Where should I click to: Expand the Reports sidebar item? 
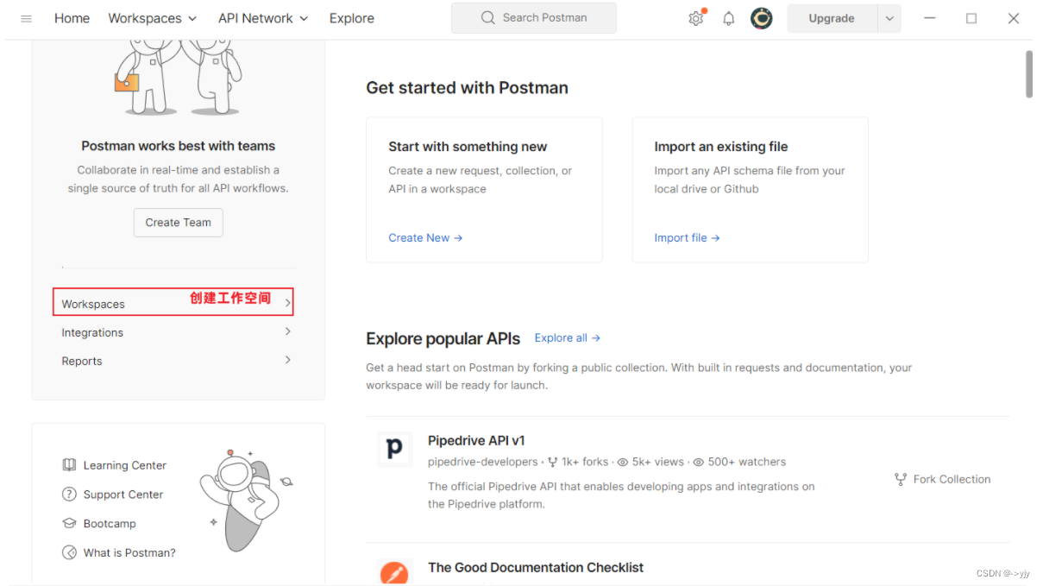click(x=287, y=361)
